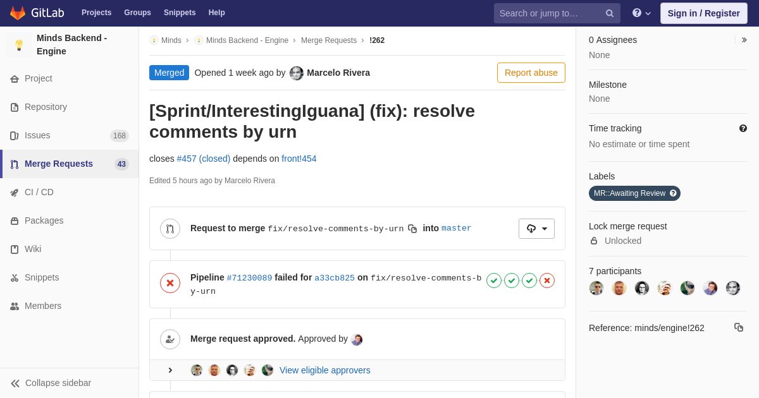The width and height of the screenshot is (759, 398).
Task: Open the Groups menu
Action: [137, 13]
